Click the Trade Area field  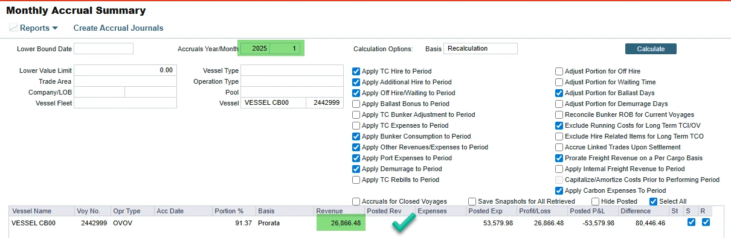pos(125,81)
